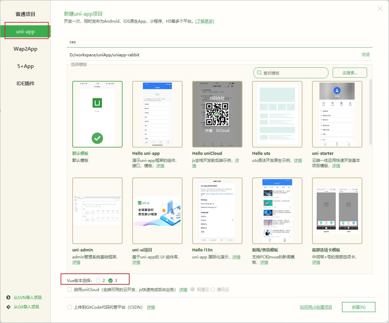Enable 上传到GitCode代码托管平台 checkbox
Image resolution: width=389 pixels, height=323 pixels.
pos(70,307)
